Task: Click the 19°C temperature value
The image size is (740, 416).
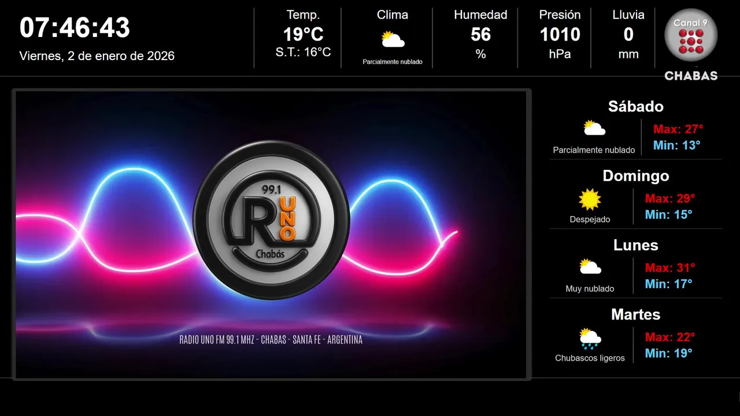Action: click(x=303, y=35)
